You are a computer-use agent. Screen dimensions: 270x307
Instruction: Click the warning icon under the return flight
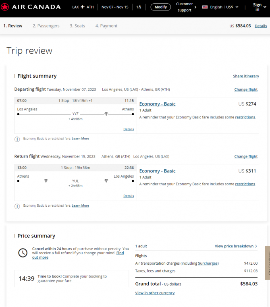click(17, 206)
